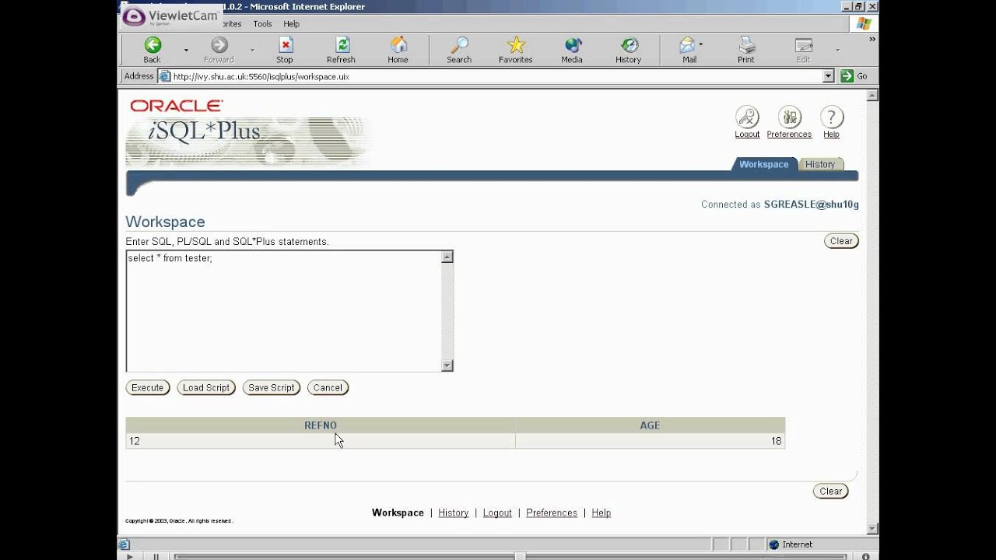Click the Load Script button
The width and height of the screenshot is (996, 560).
[x=206, y=387]
